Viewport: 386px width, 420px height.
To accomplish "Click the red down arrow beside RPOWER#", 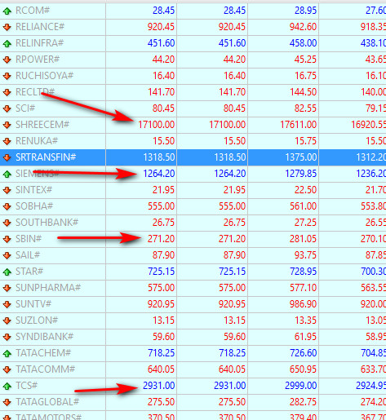I will tap(7, 60).
